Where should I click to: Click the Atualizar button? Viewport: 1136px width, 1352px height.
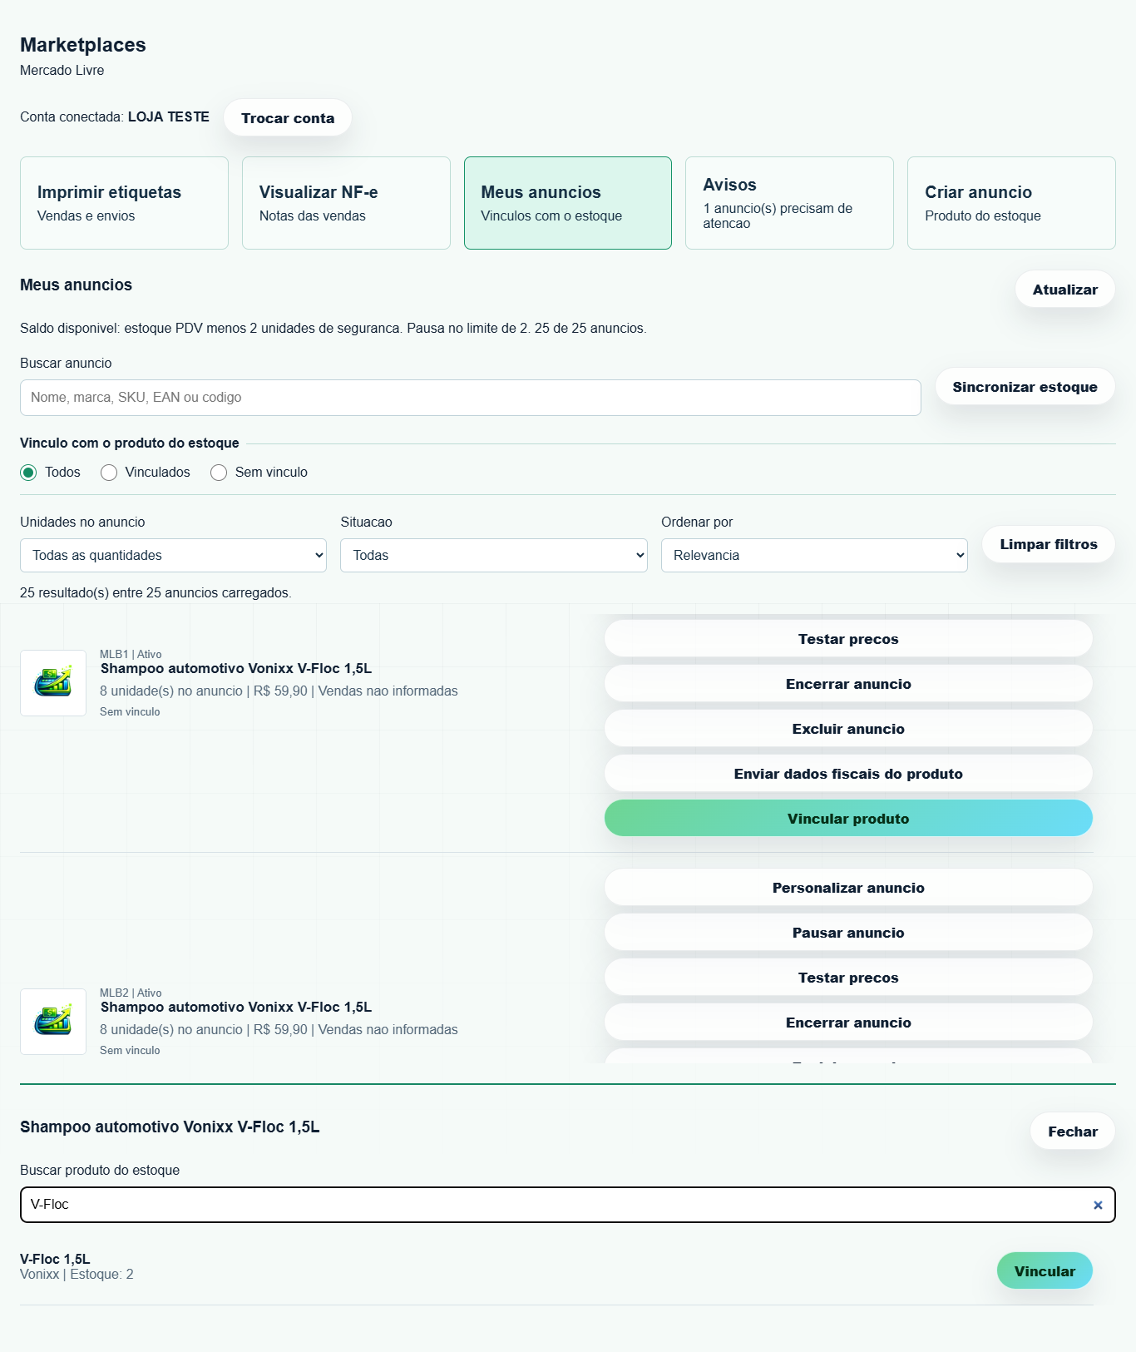pyautogui.click(x=1065, y=290)
